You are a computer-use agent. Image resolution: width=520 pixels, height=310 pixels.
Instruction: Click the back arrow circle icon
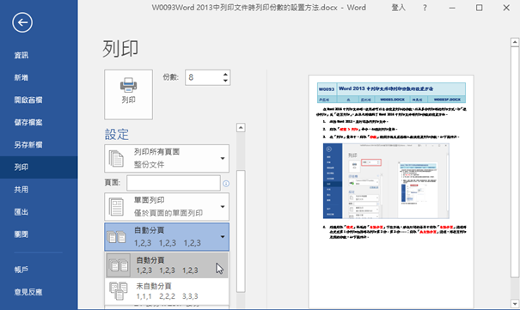click(x=22, y=22)
